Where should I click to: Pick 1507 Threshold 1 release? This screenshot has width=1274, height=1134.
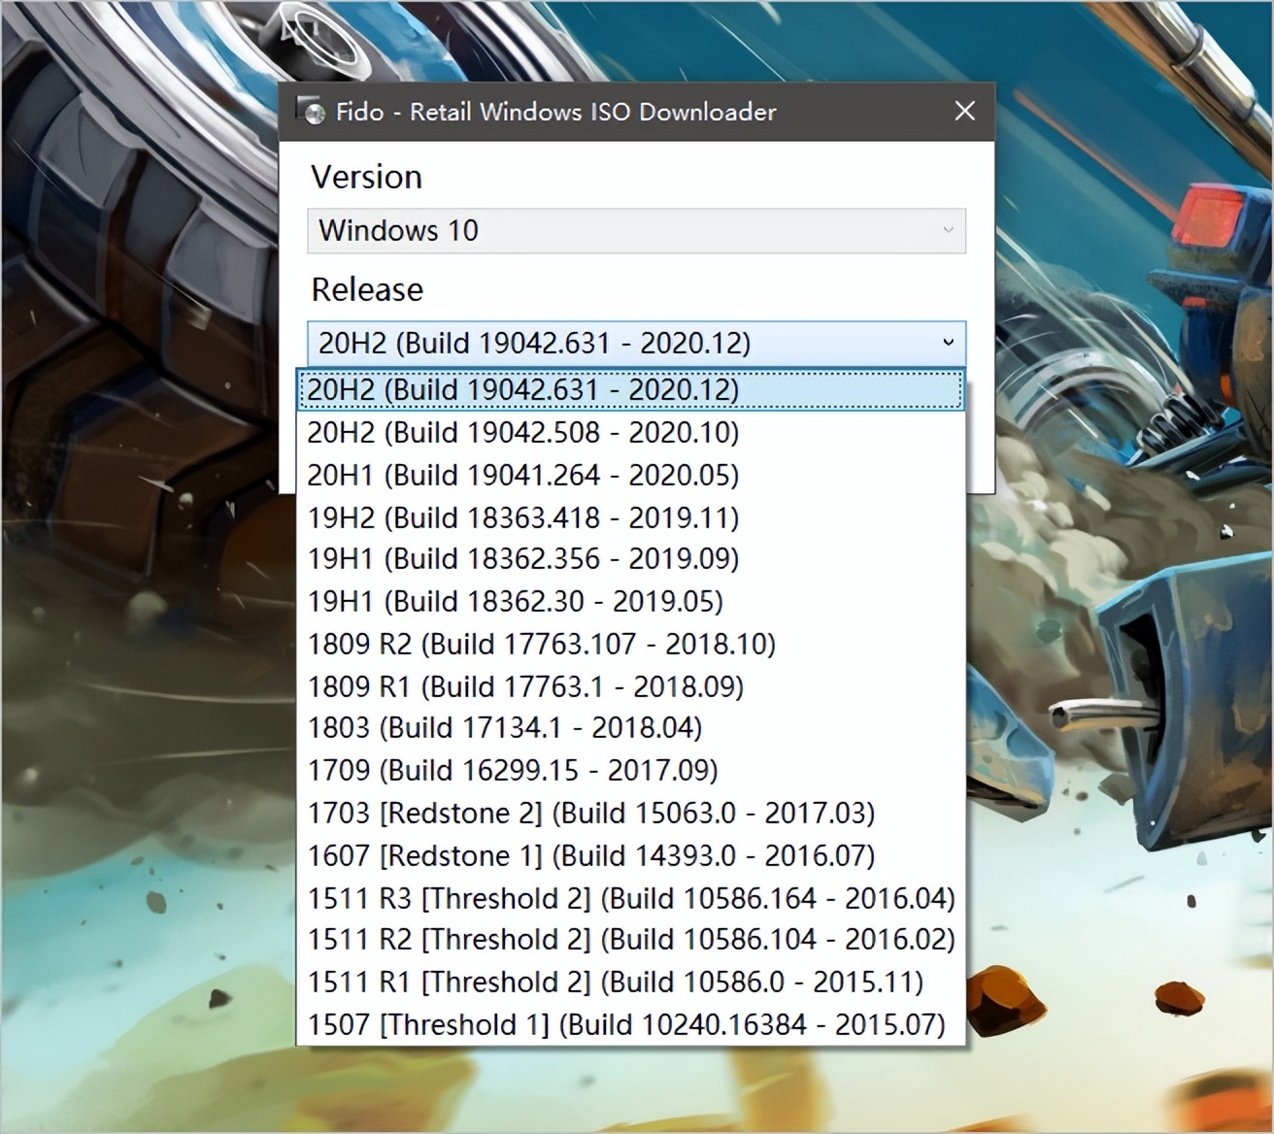coord(626,1025)
